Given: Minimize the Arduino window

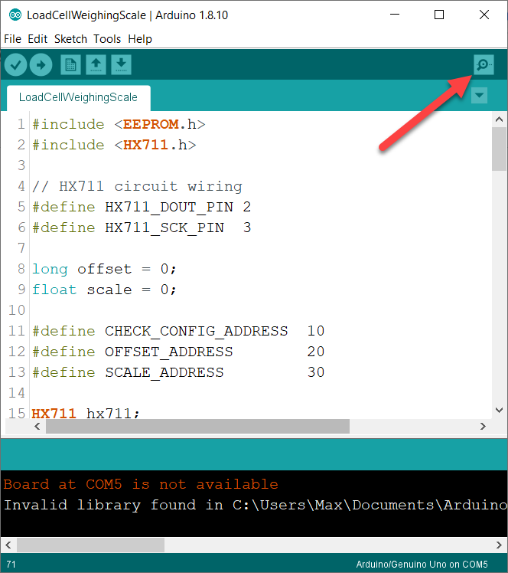Looking at the screenshot, I should pos(395,15).
